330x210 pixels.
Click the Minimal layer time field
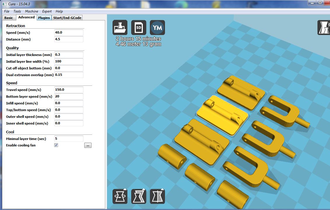(x=69, y=139)
